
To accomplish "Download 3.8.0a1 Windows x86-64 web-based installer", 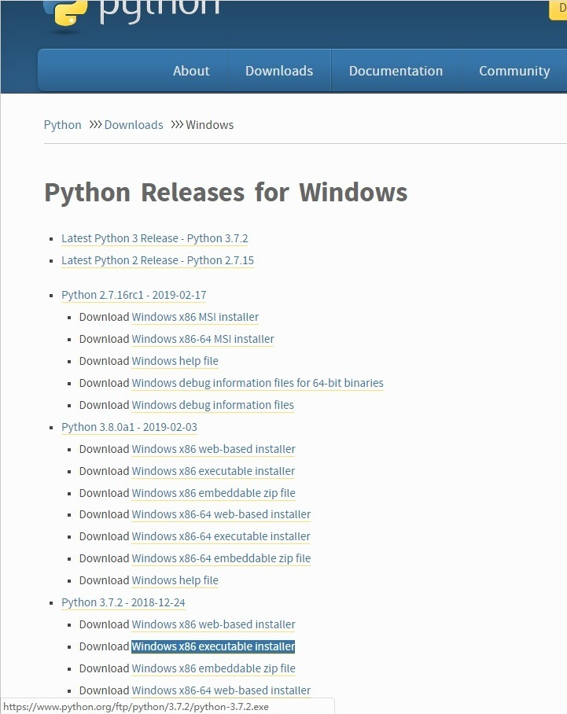I will [x=221, y=514].
